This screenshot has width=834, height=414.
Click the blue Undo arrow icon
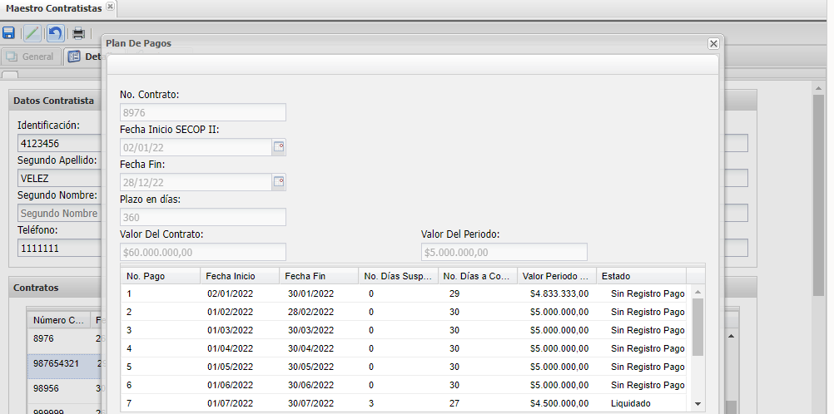pyautogui.click(x=55, y=33)
